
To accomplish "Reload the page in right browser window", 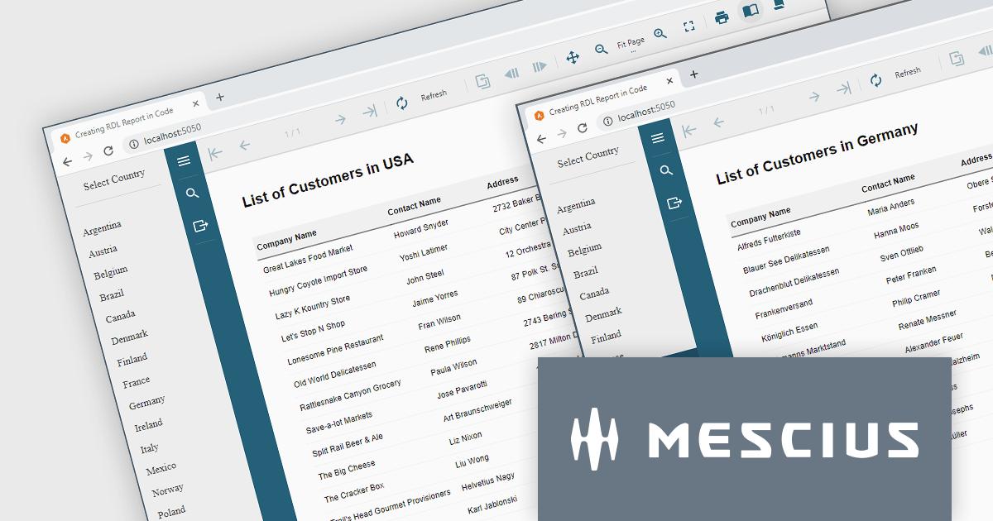I will (x=583, y=128).
